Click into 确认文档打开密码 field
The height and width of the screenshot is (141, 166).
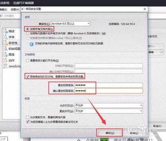(x=109, y=71)
